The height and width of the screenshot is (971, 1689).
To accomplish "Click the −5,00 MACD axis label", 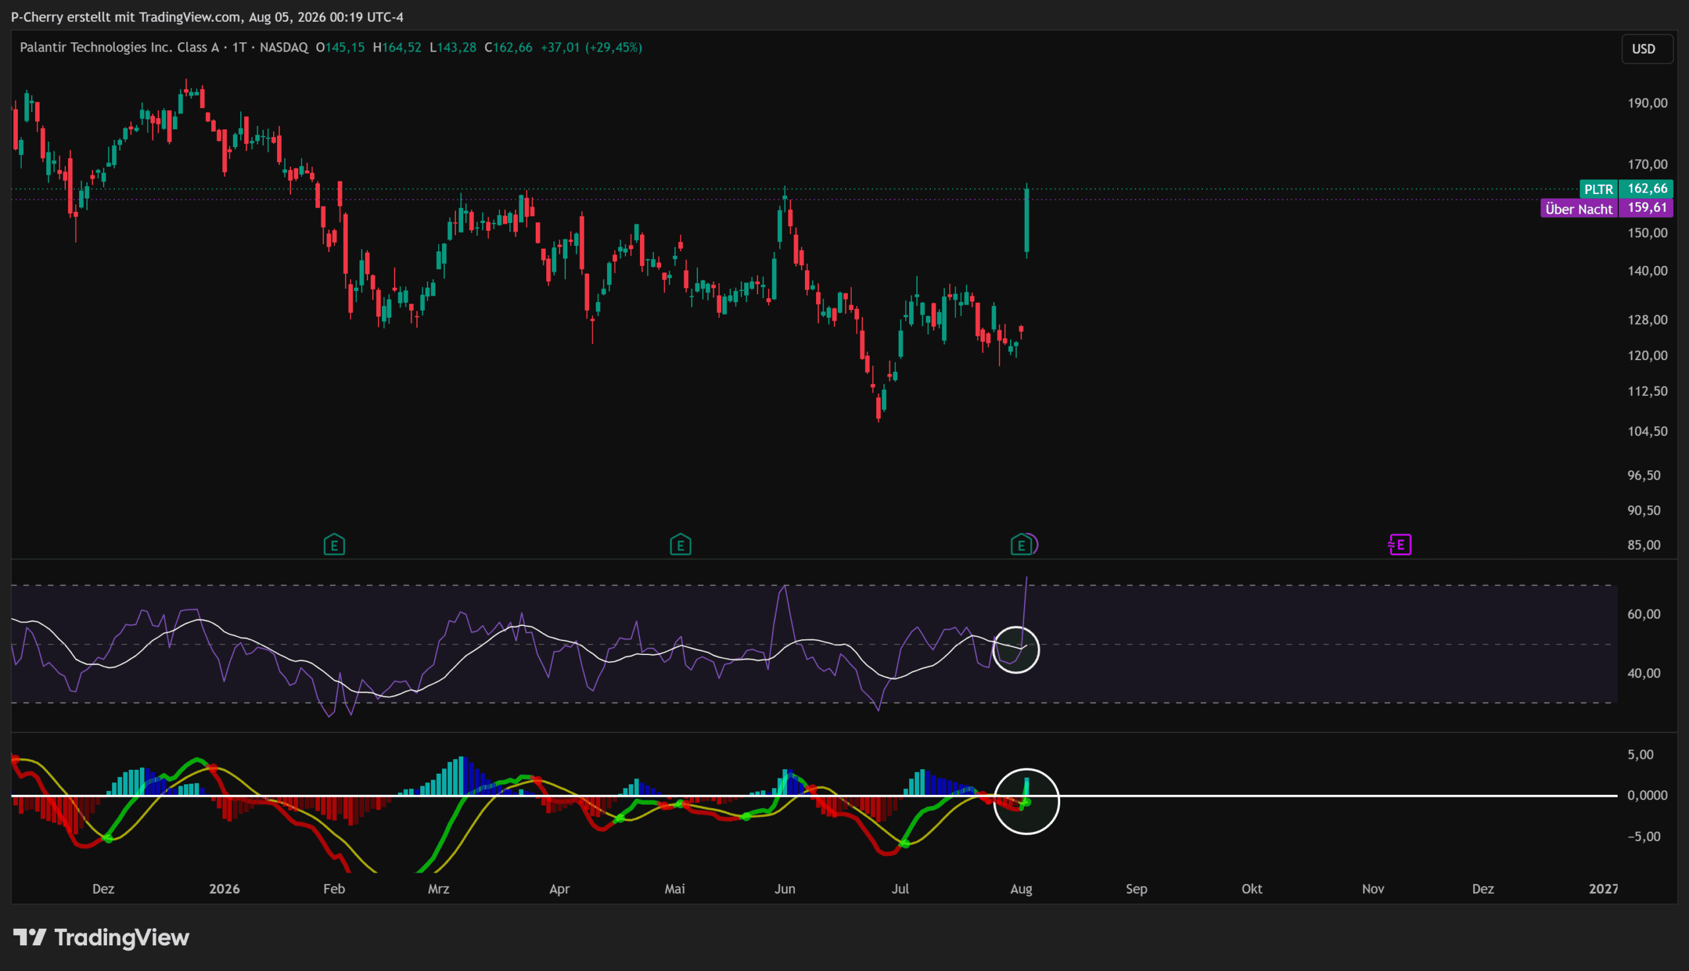I will (1643, 837).
